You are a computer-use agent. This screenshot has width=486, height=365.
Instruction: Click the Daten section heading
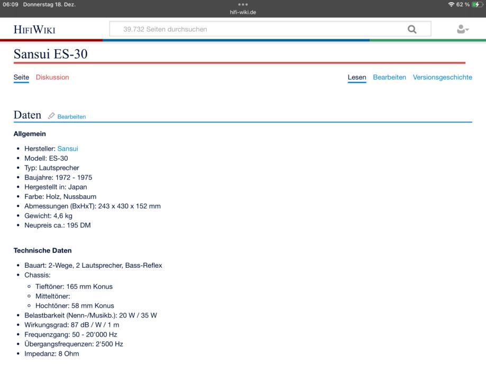27,115
